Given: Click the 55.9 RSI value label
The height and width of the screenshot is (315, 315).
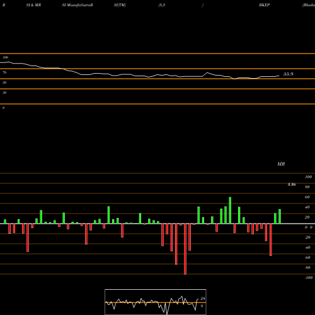Looking at the screenshot, I should 288,74.
